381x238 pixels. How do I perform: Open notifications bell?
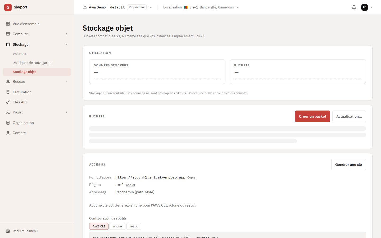354,7
